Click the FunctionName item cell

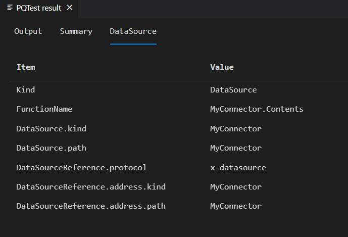[x=44, y=109]
